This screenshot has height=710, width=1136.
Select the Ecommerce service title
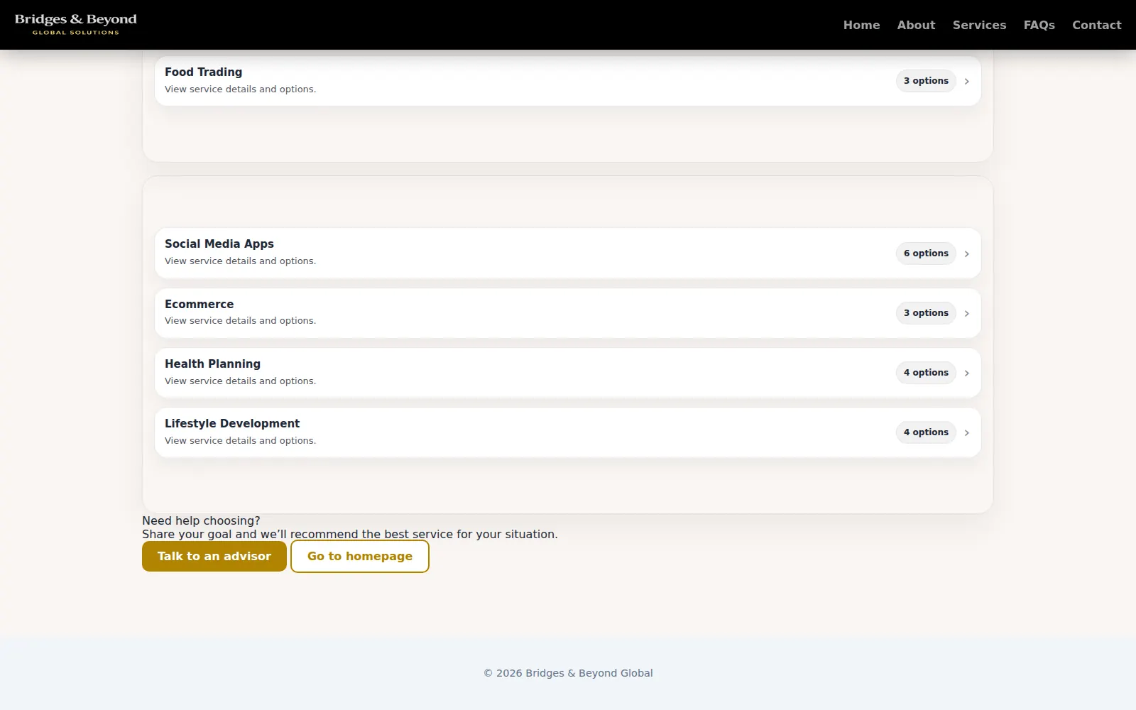coord(199,304)
